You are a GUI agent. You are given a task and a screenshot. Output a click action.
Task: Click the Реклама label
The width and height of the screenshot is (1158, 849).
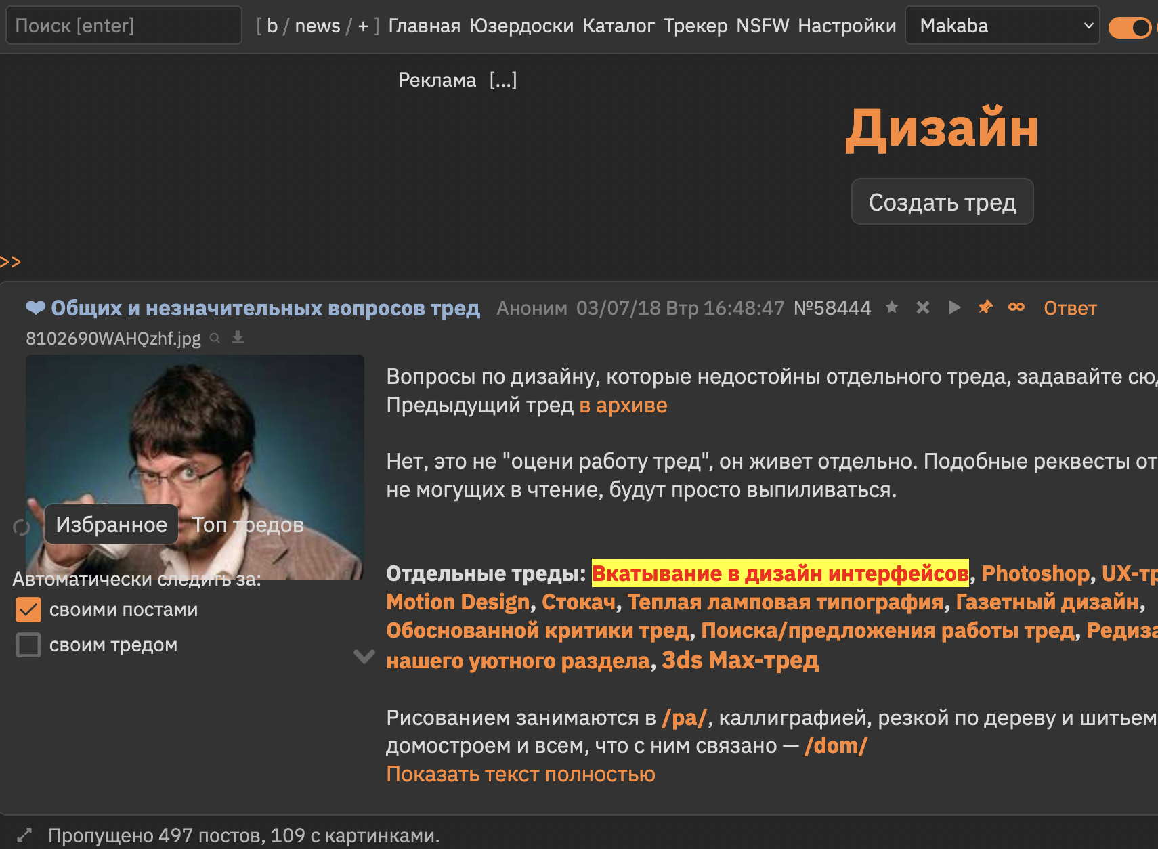437,80
